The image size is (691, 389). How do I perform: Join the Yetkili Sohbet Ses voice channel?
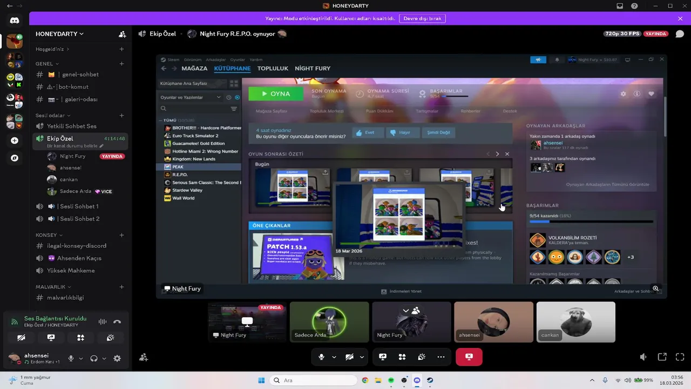pyautogui.click(x=80, y=126)
